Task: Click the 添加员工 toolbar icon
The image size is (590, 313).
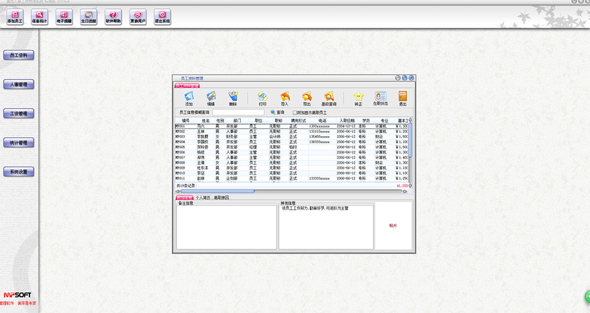Action: tap(15, 17)
